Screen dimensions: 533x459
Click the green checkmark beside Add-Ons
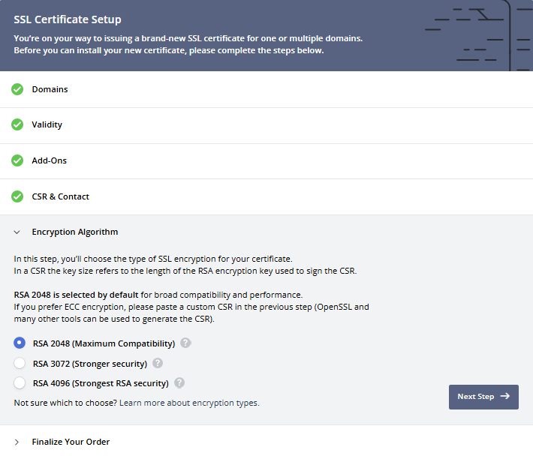pos(17,160)
